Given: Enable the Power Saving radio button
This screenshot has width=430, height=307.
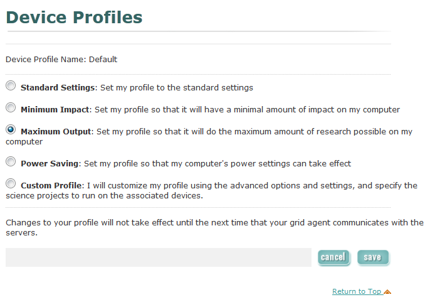Looking at the screenshot, I should (x=11, y=161).
